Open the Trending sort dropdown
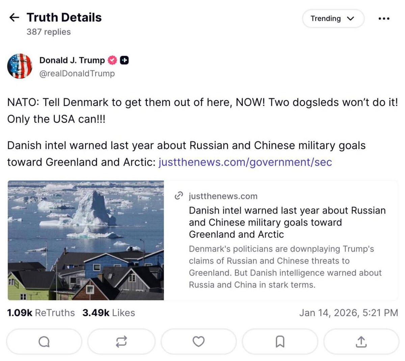 click(333, 19)
